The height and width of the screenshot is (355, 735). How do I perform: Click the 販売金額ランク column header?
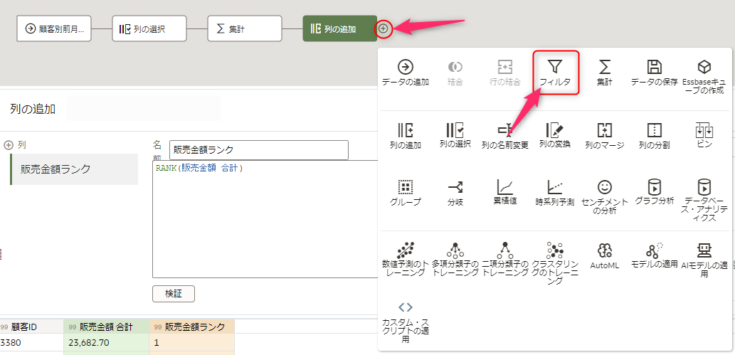[x=192, y=327]
